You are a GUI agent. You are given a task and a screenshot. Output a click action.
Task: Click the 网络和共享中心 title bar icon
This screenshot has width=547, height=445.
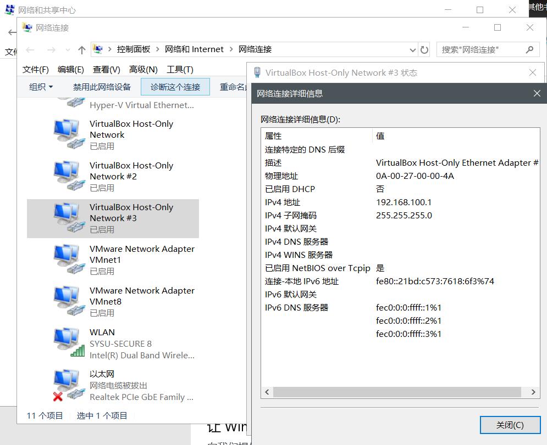coord(9,10)
